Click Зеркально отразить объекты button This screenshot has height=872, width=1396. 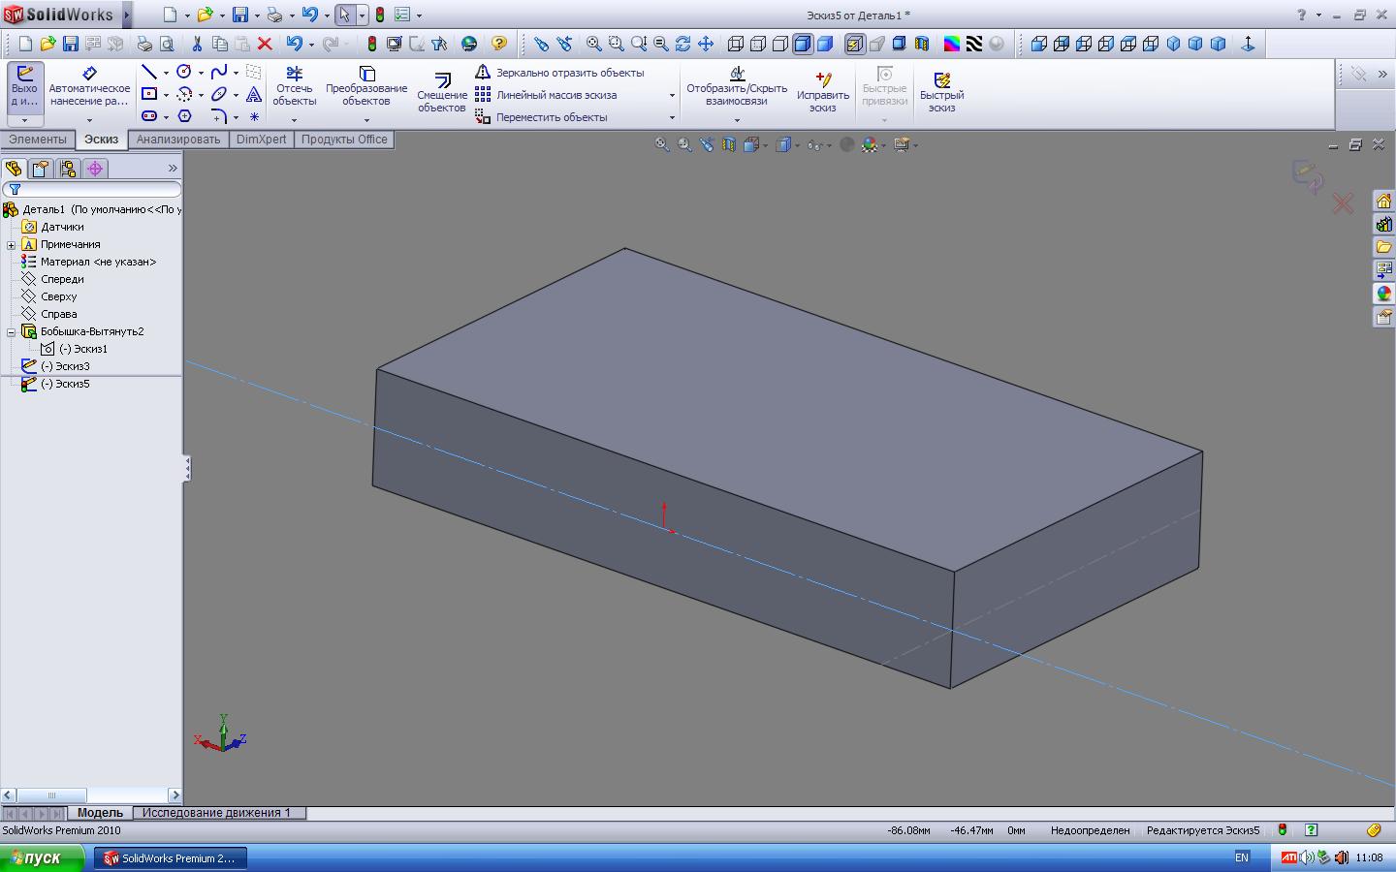point(569,73)
